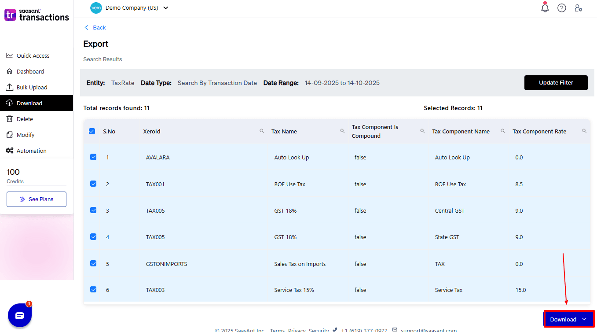
Task: Expand the Demo Company (US) dropdown
Action: 165,8
